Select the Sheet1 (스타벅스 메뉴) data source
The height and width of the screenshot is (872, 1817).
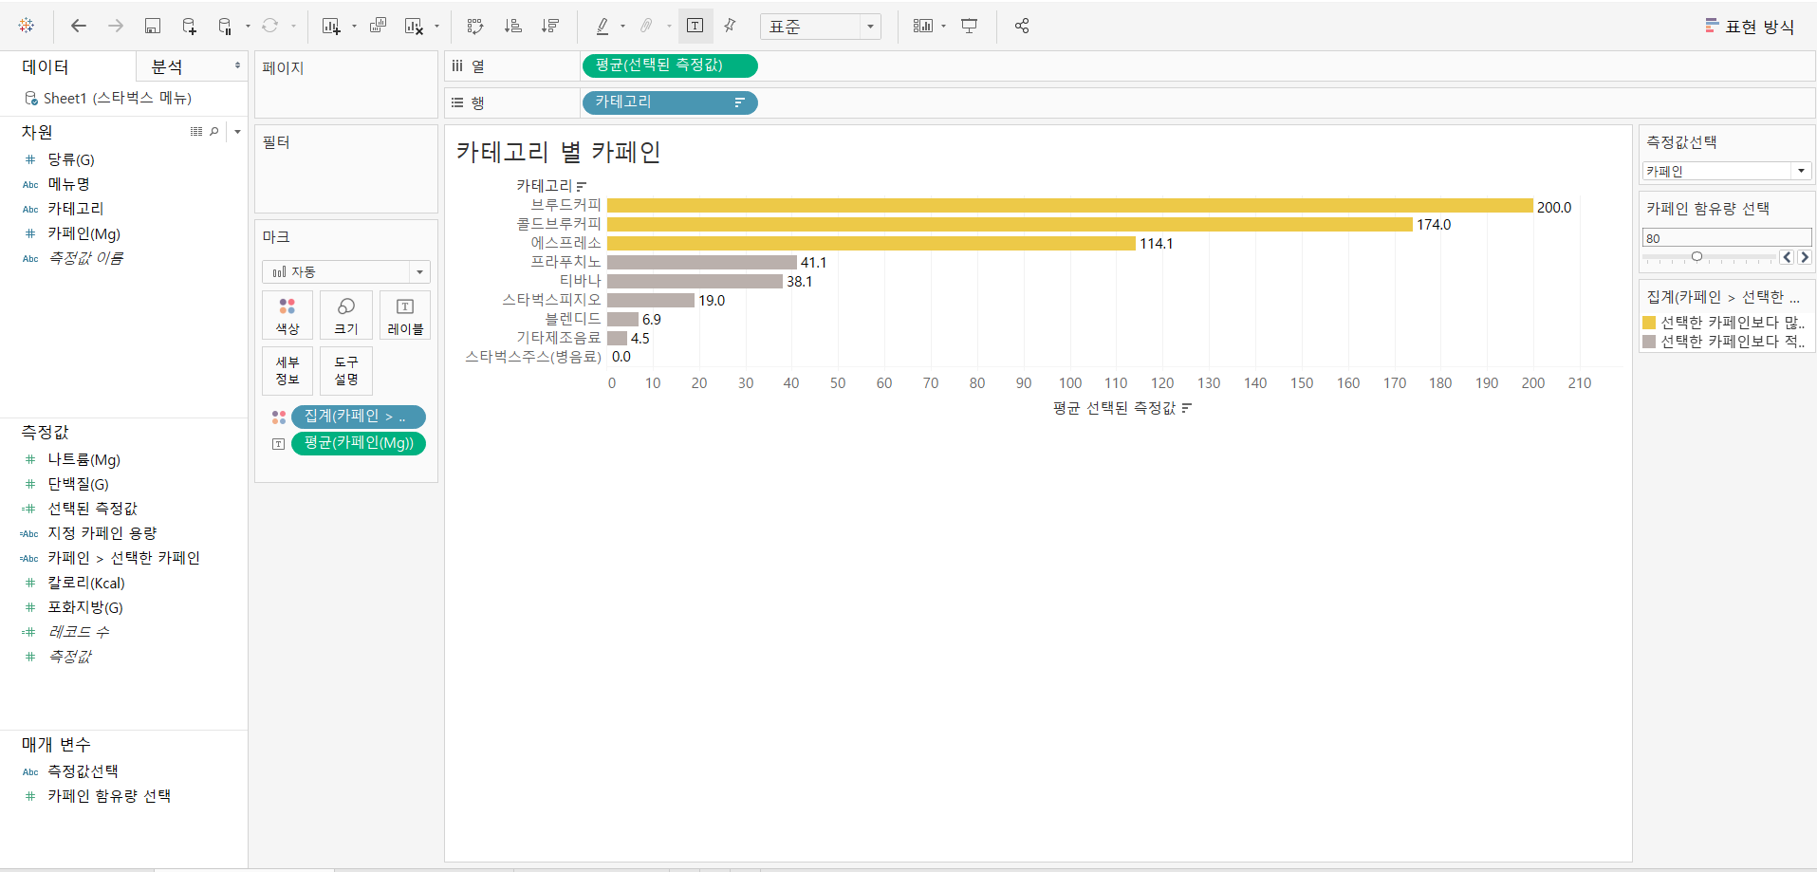pos(108,98)
